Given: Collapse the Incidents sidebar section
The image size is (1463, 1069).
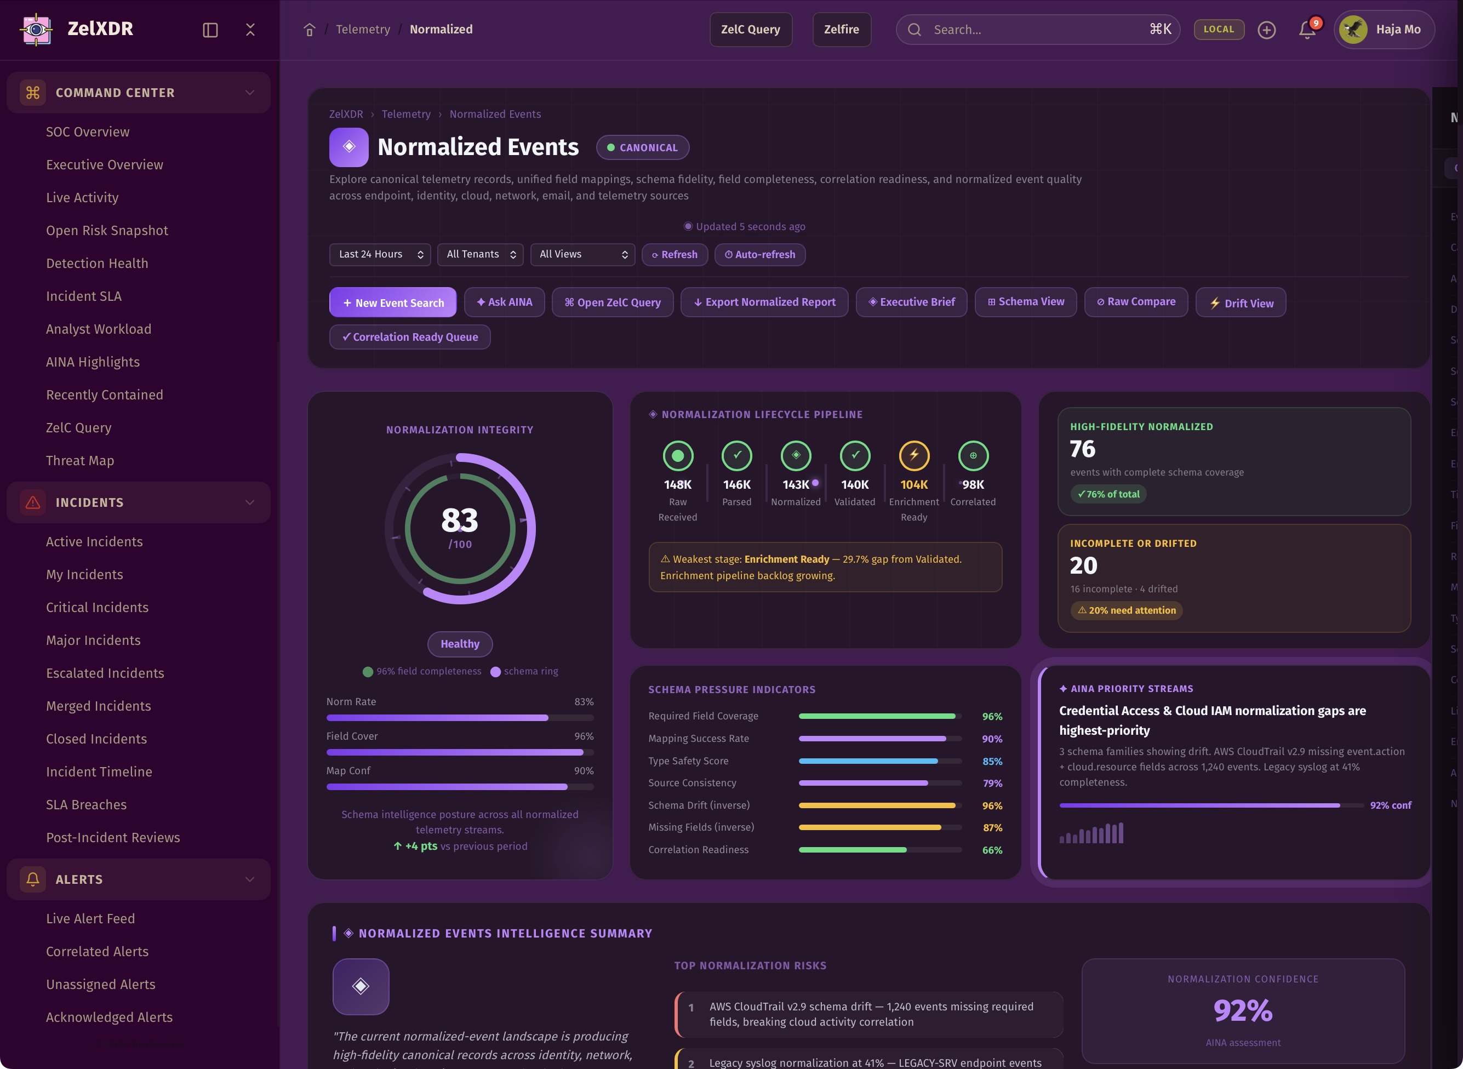Looking at the screenshot, I should pyautogui.click(x=250, y=502).
